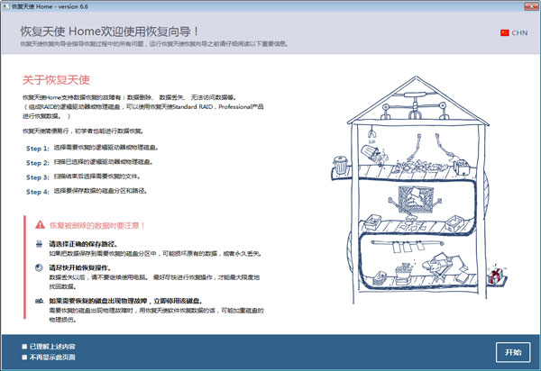Click the save path disk icon
Screen dimensions: 541x371
pyautogui.click(x=39, y=245)
